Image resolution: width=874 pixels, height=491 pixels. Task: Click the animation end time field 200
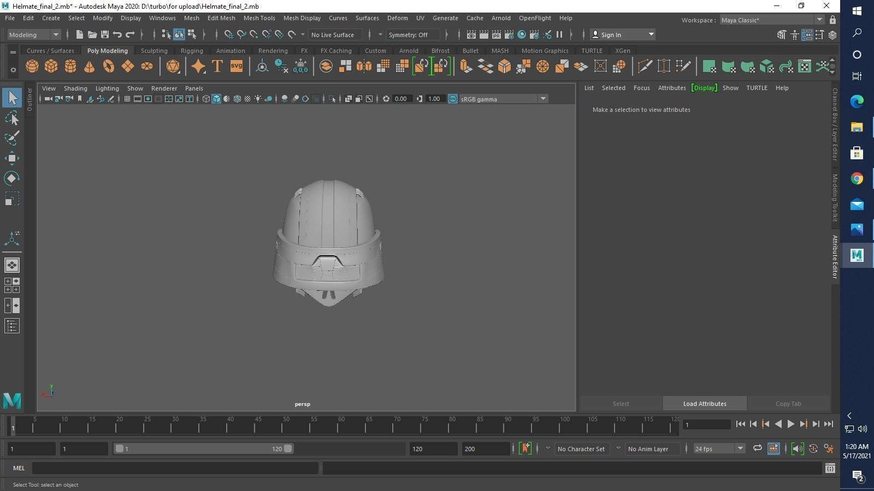click(x=486, y=448)
